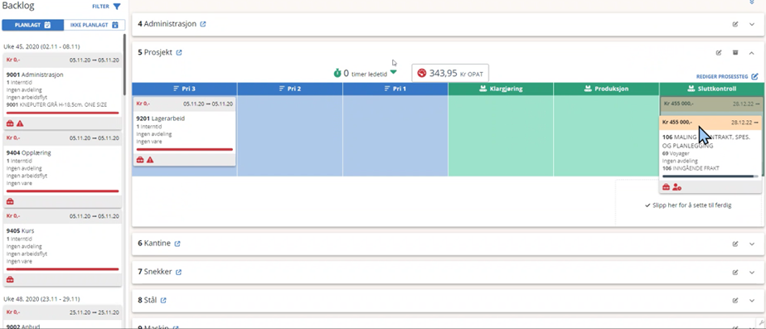
Task: Click archive icon on Prosjekt row
Action: coord(735,53)
